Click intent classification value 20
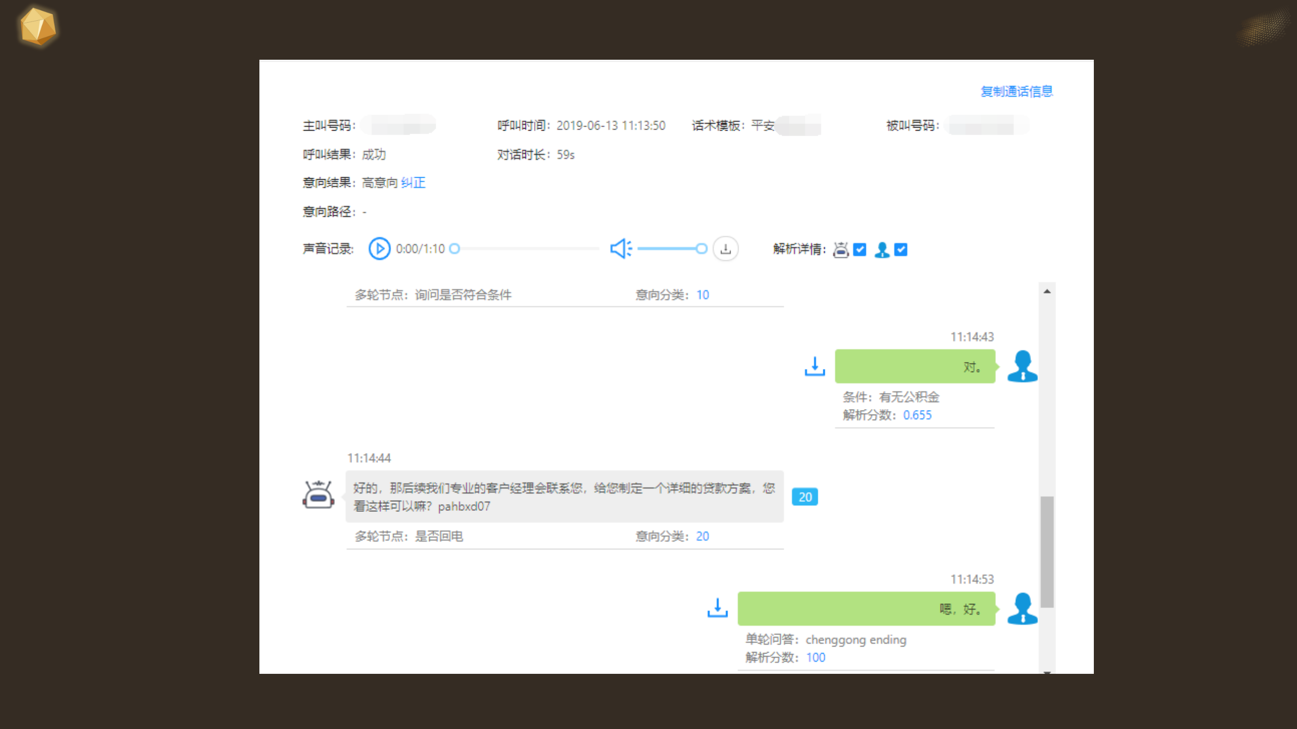Viewport: 1297px width, 729px height. [x=703, y=536]
